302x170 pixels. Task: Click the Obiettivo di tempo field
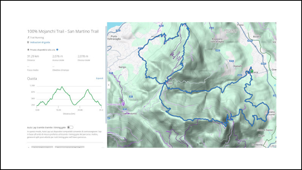tap(60, 70)
